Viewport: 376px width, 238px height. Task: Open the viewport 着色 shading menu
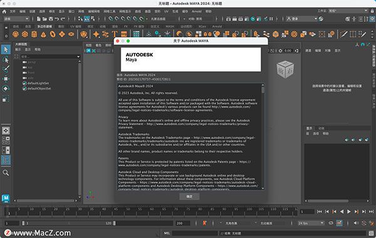coord(98,45)
